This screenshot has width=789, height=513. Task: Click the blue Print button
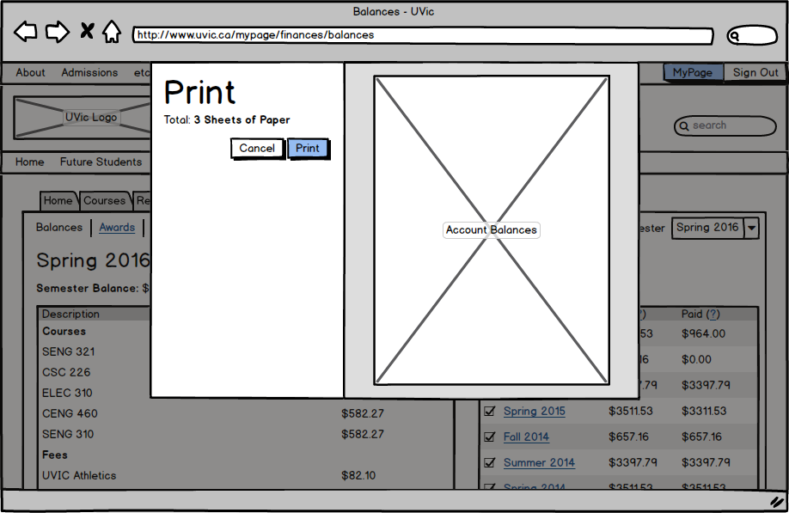point(308,149)
